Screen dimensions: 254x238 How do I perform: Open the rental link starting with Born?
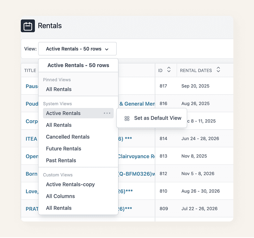click(x=32, y=174)
